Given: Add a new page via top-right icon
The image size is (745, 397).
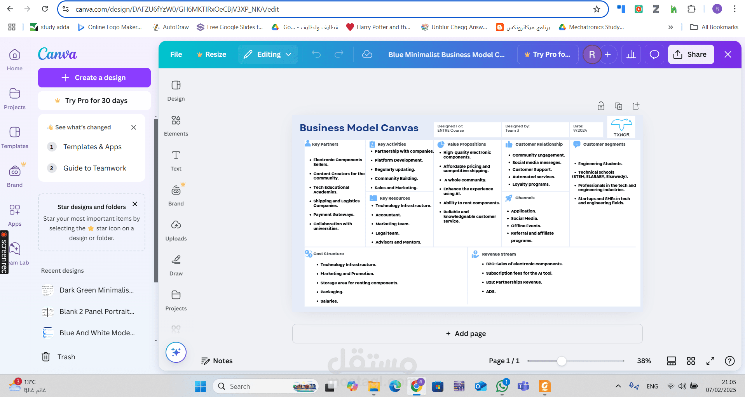Looking at the screenshot, I should tap(636, 106).
